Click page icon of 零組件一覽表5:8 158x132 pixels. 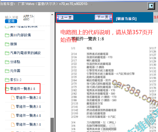point(13,125)
